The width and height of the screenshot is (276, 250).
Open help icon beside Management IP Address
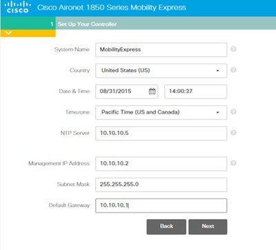[233, 163]
